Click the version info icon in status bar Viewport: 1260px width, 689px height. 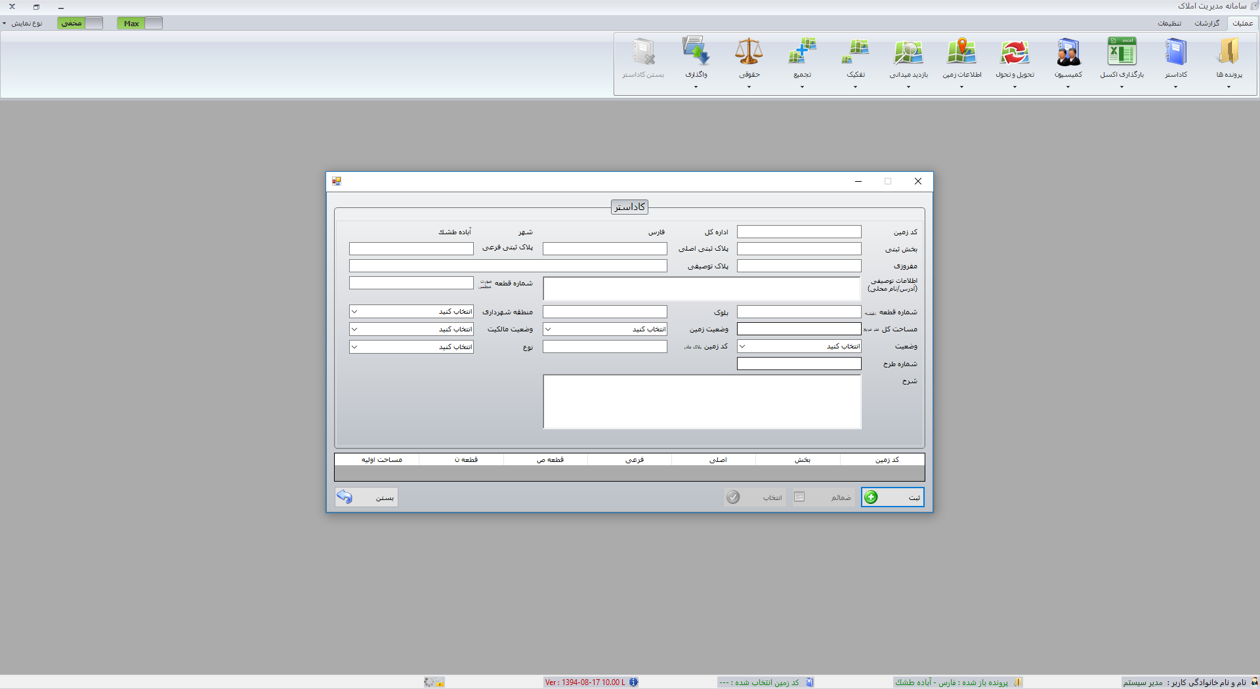pyautogui.click(x=633, y=682)
